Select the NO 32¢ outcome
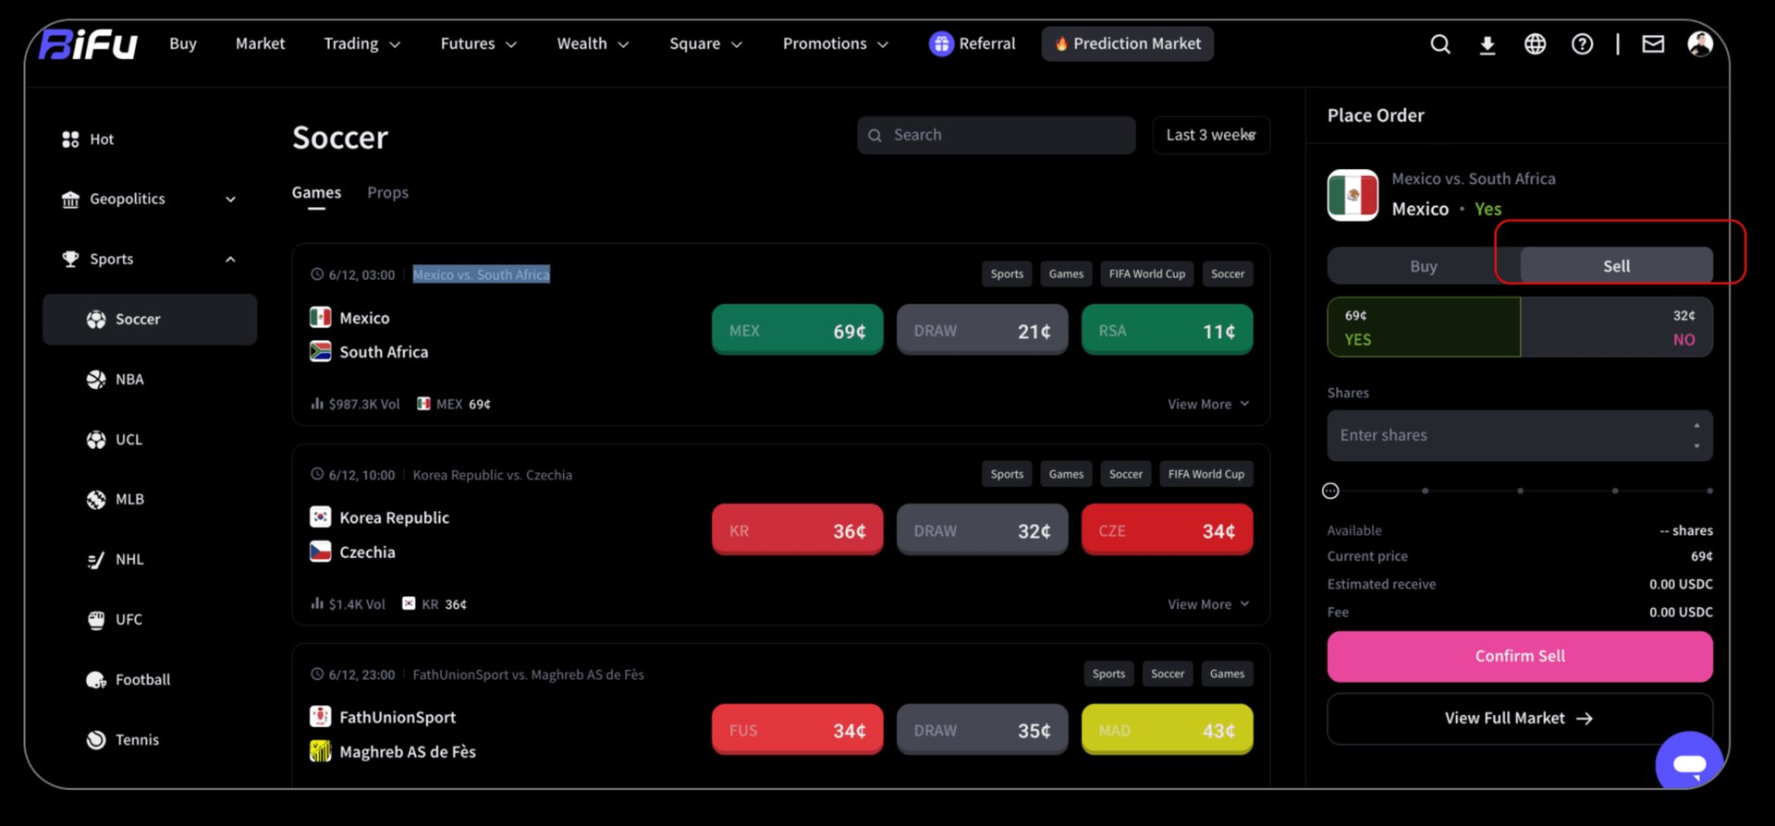The image size is (1775, 826). click(x=1616, y=327)
